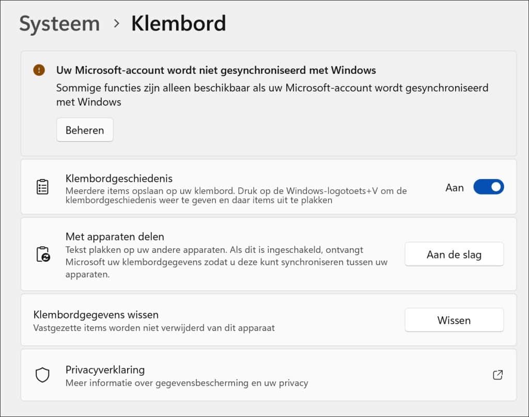Select Systeem in the breadcrumb navigation

click(x=59, y=23)
